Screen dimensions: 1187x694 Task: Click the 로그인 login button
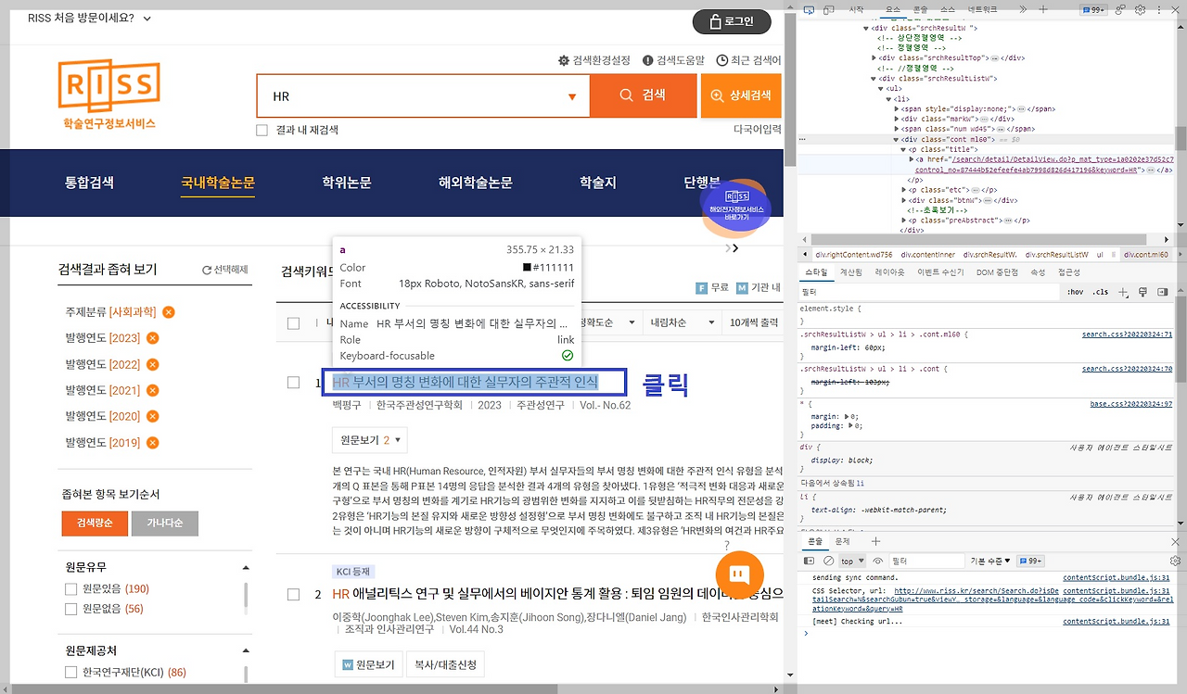point(732,21)
